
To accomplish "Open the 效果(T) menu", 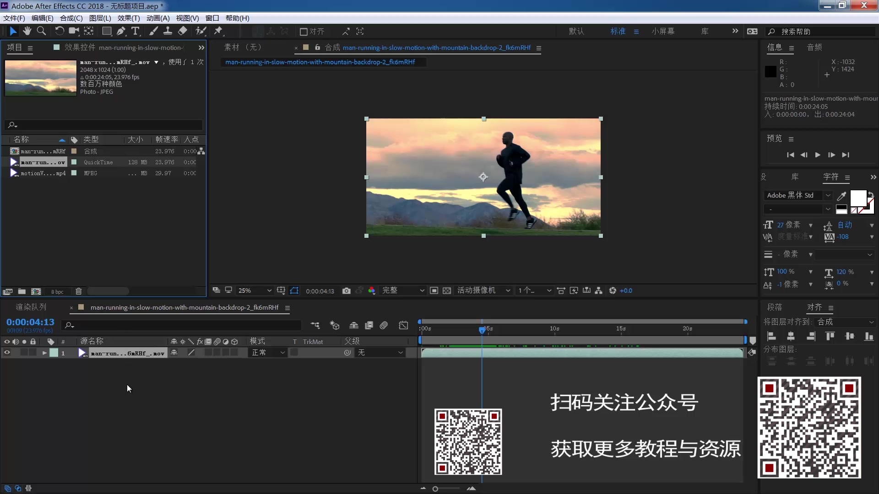I will [x=129, y=18].
